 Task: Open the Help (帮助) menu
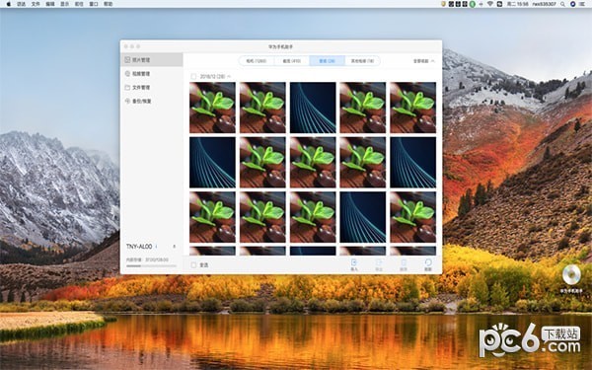pos(108,4)
